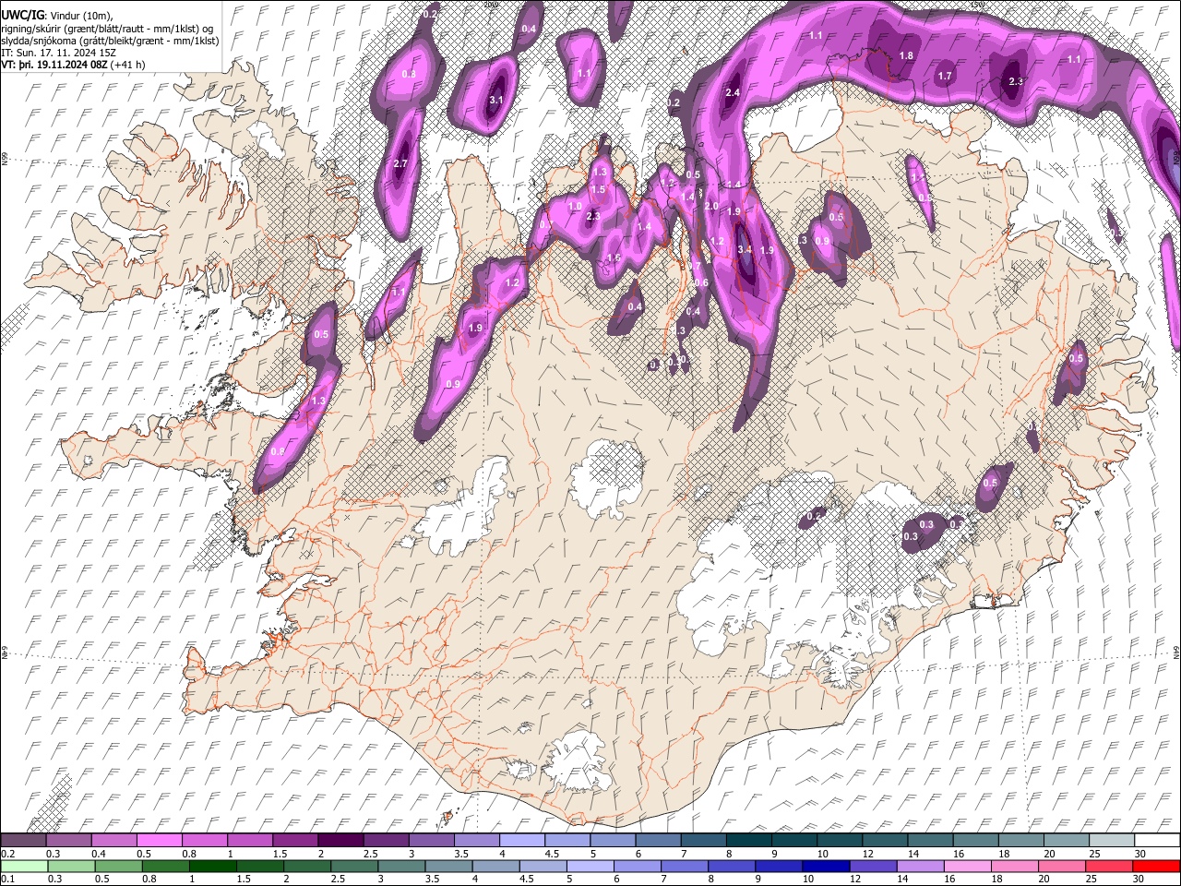Pick the upper legend swatch labeled 1.5
This screenshot has width=1181, height=886.
click(x=295, y=840)
